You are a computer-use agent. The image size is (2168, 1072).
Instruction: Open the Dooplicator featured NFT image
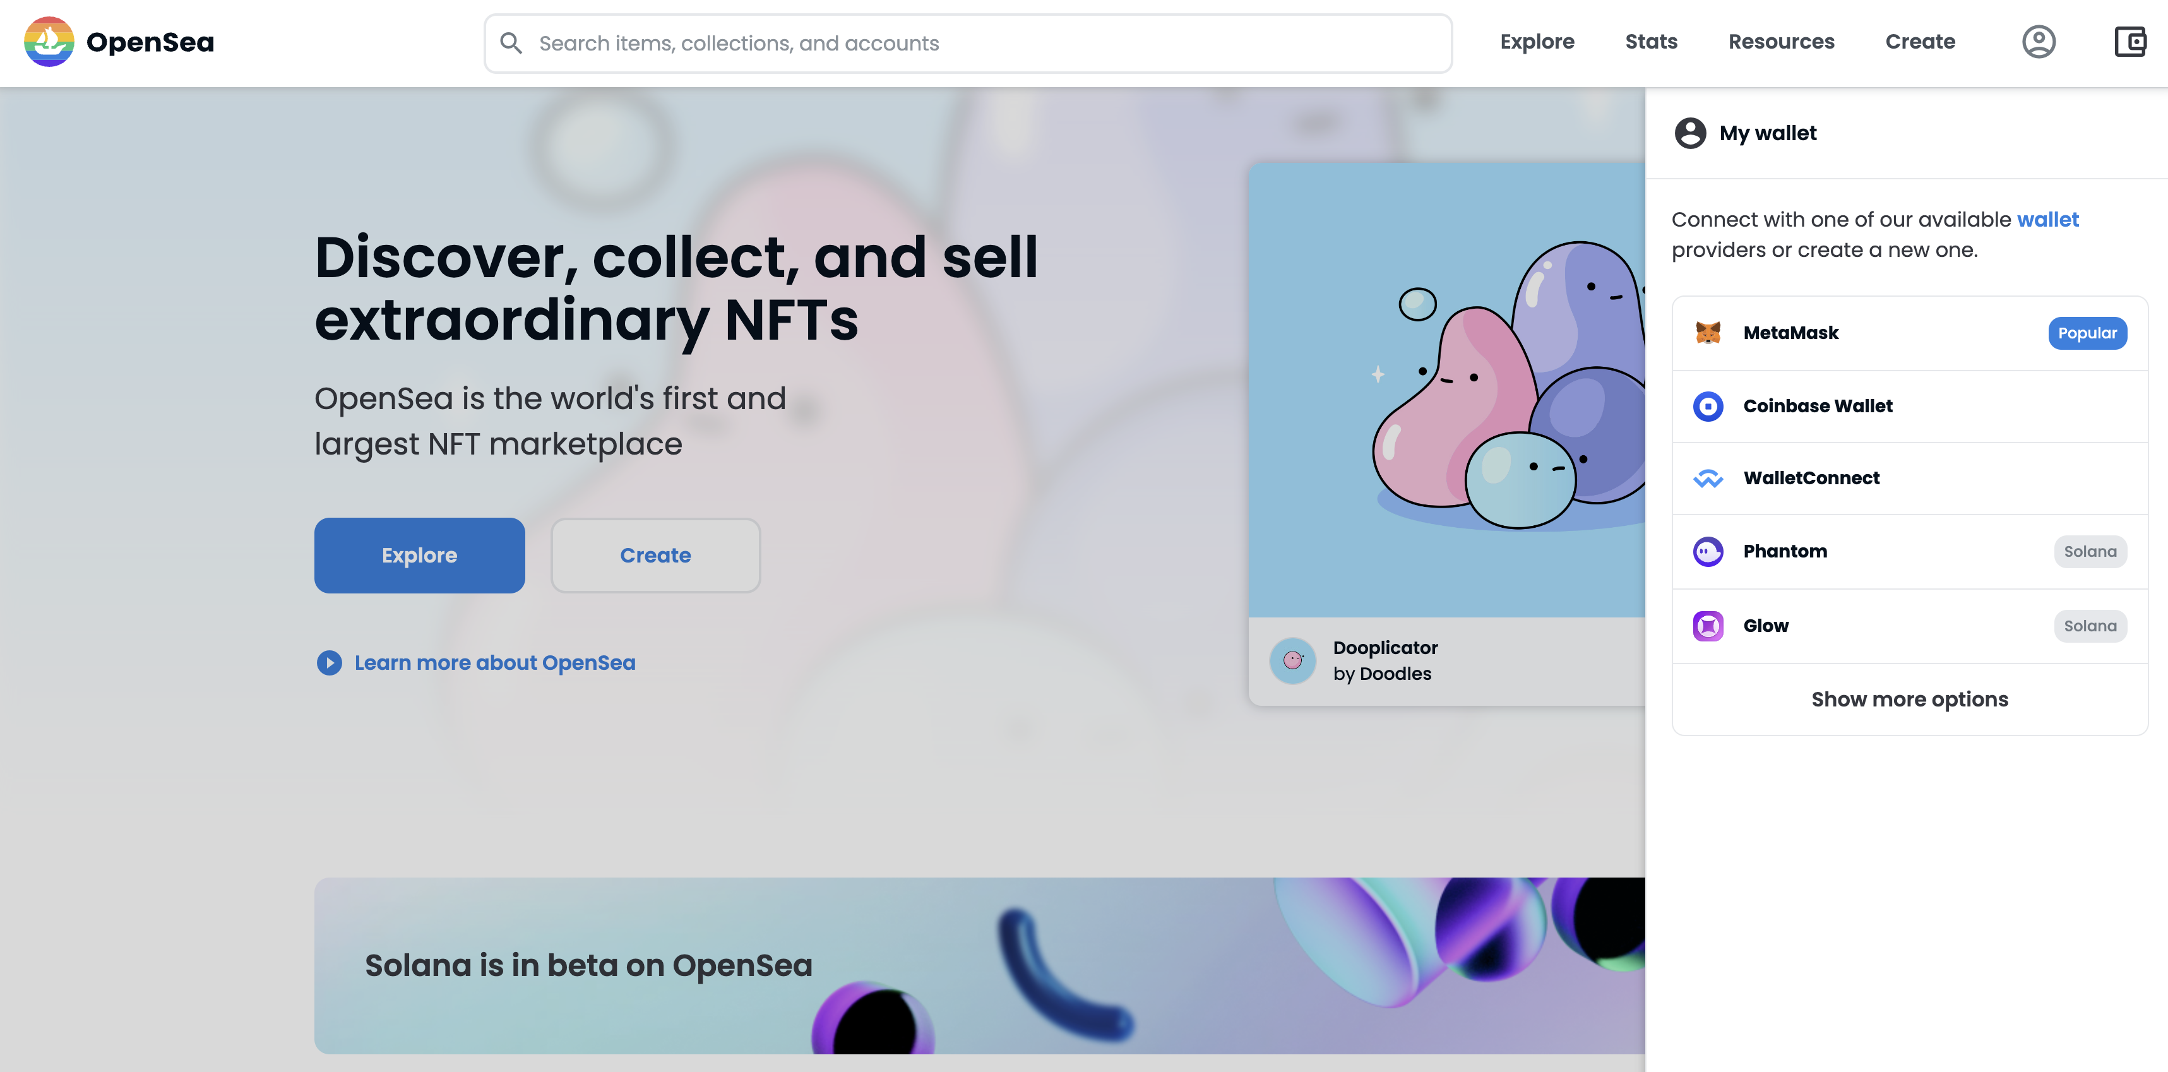1446,390
